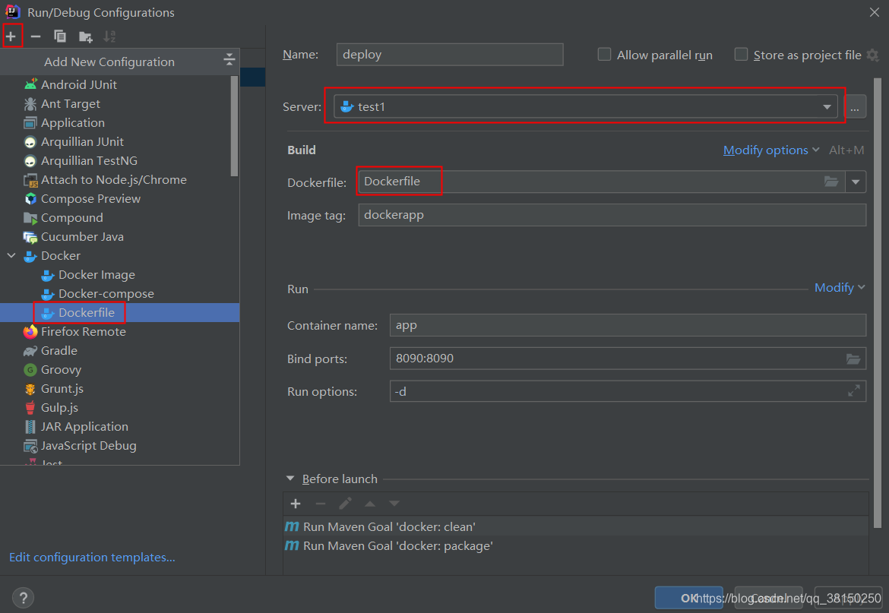Open the gear icon near Store as project file
Screen dimensions: 889x613
click(x=873, y=54)
